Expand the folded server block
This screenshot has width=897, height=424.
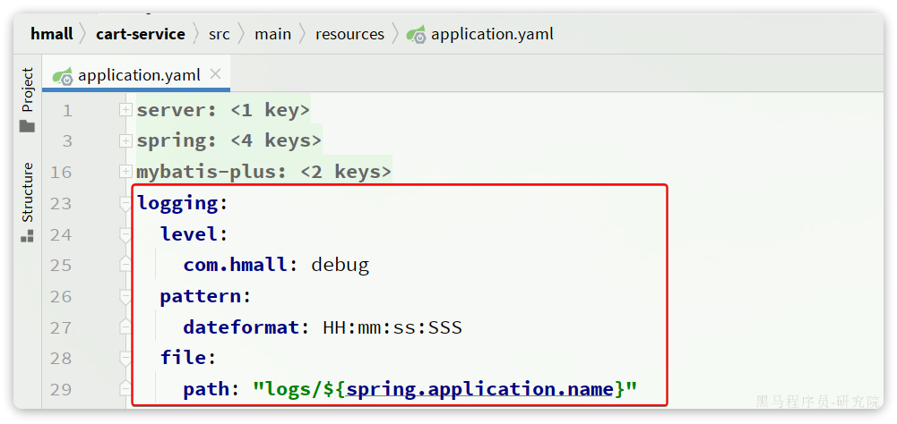pyautogui.click(x=125, y=110)
